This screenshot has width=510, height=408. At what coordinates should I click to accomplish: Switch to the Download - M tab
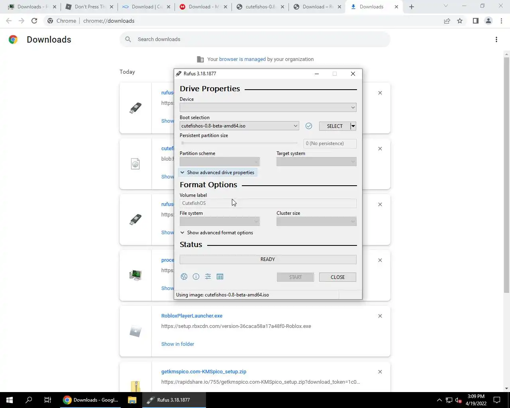pyautogui.click(x=204, y=7)
